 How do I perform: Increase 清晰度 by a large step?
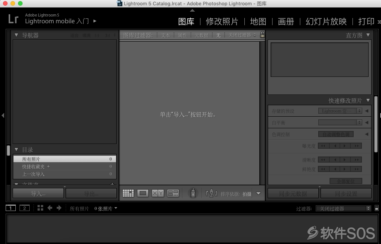[x=356, y=160]
